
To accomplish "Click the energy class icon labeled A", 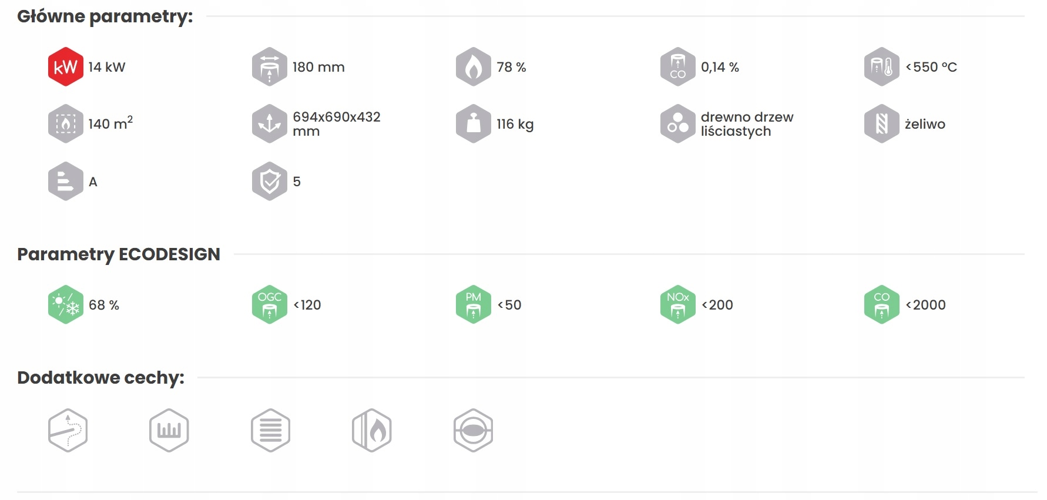I will coord(65,182).
